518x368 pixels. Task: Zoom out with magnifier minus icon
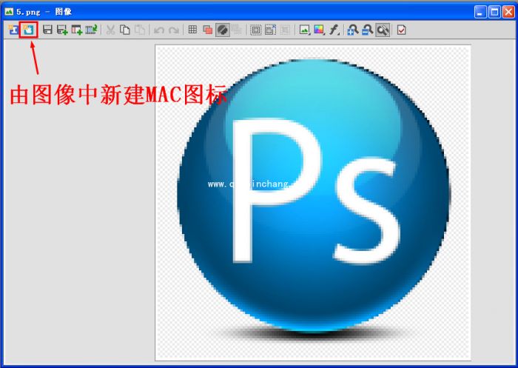367,30
